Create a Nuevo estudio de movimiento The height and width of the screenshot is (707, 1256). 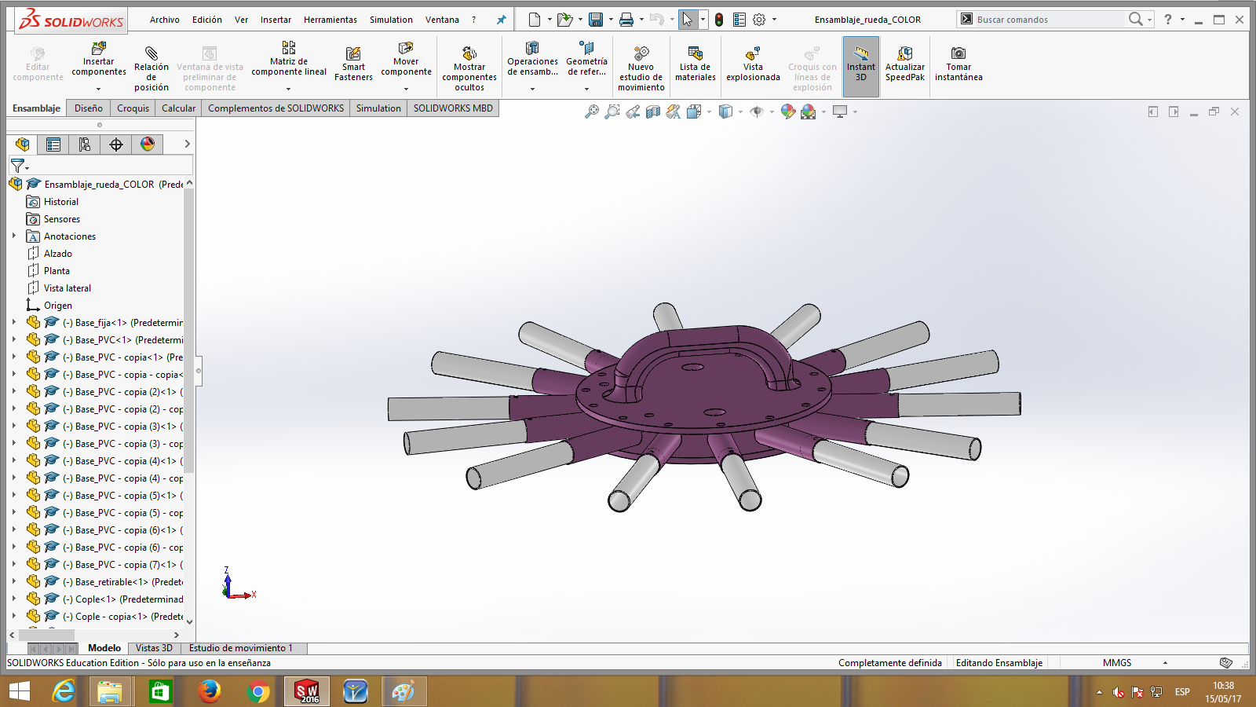coord(641,68)
